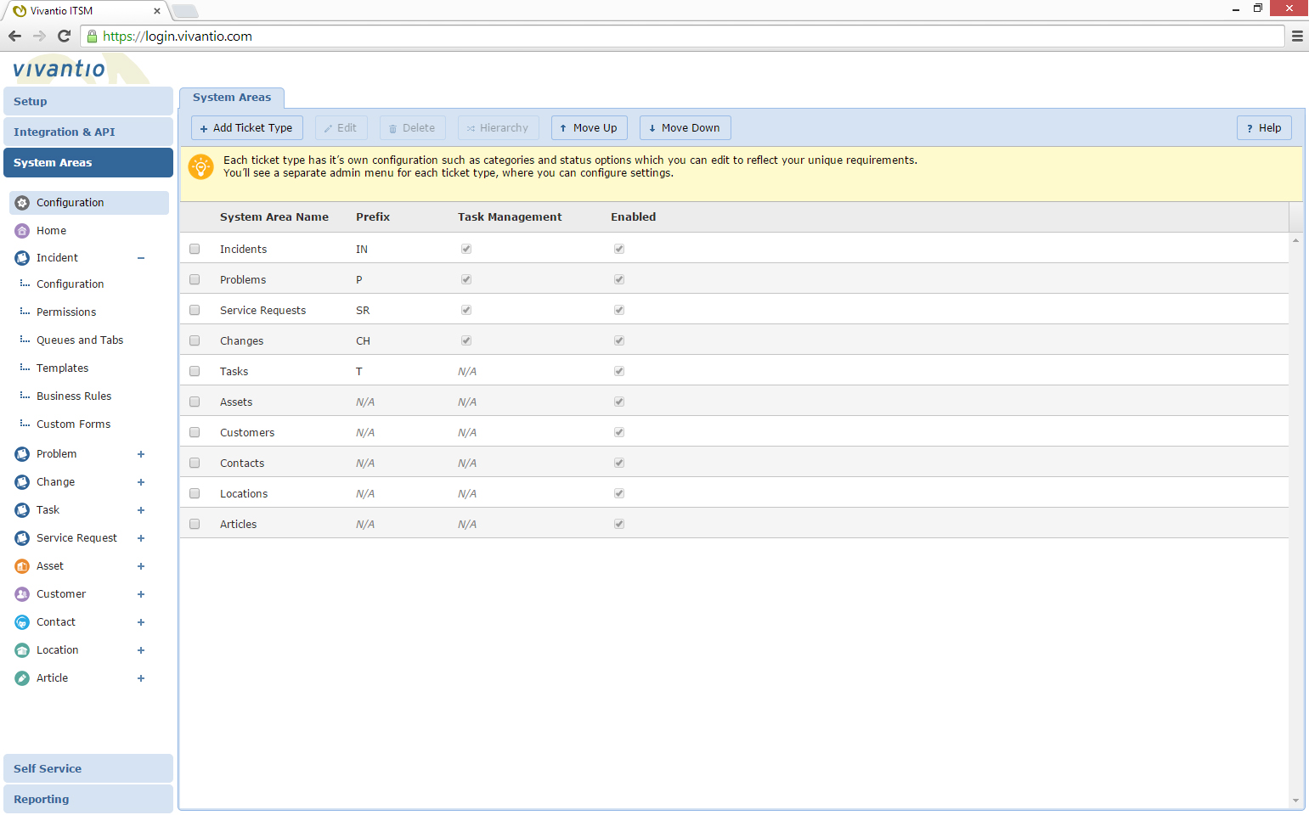This screenshot has width=1309, height=815.
Task: Collapse the Incident section
Action: (x=141, y=257)
